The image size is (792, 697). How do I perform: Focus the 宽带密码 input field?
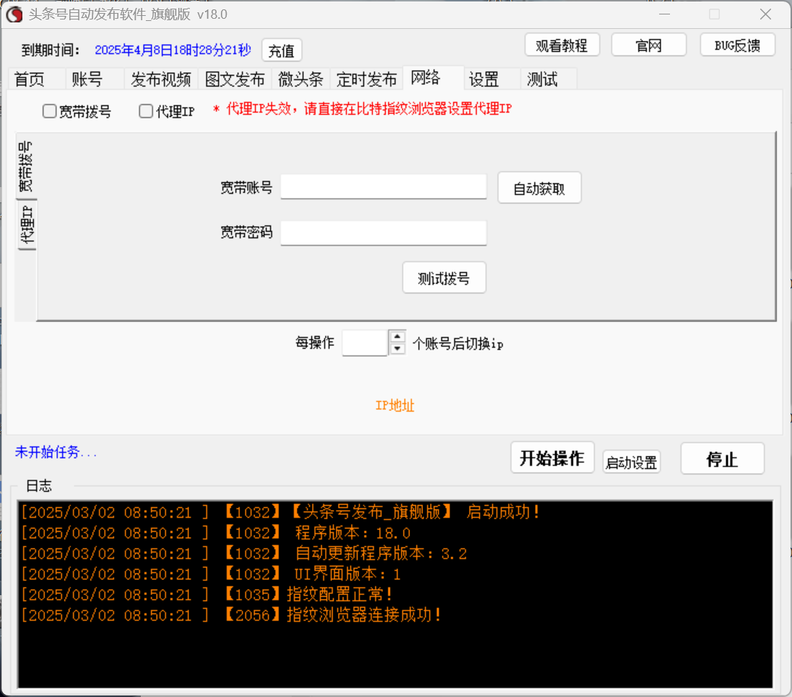coord(383,233)
